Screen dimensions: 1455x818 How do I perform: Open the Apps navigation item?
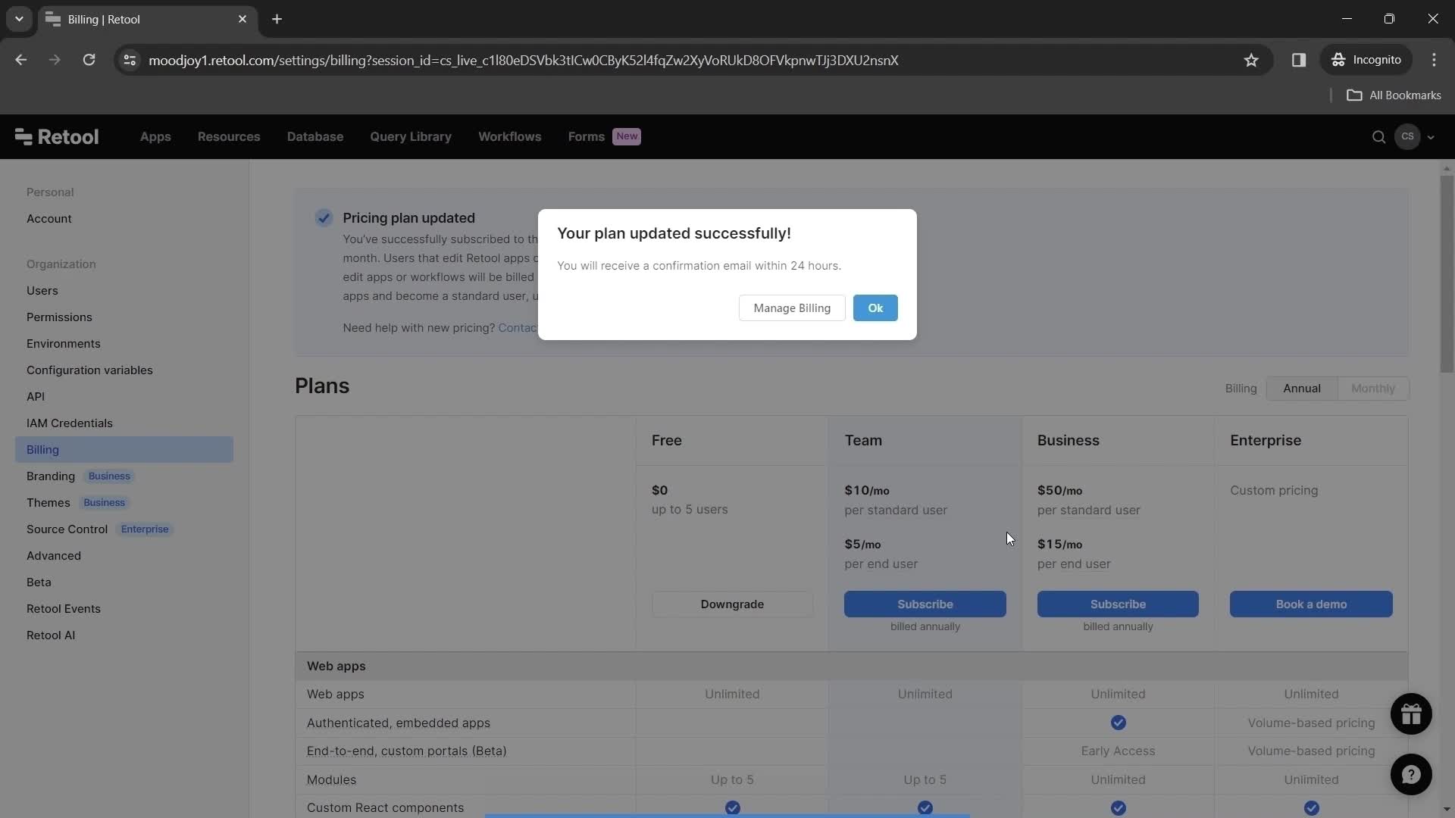tap(154, 137)
